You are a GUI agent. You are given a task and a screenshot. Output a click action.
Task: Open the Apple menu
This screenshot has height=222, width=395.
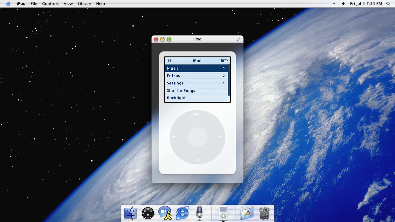point(8,4)
